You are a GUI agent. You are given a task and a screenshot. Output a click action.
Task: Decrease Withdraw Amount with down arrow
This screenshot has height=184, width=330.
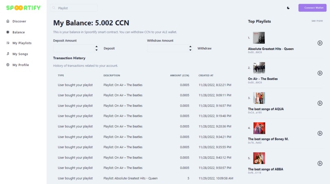190,50
